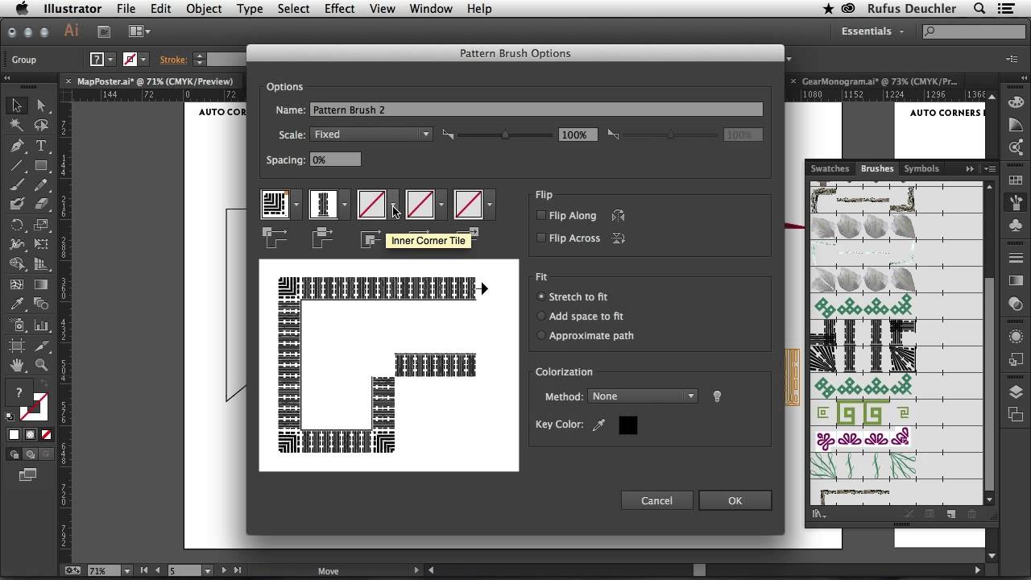Open the Colorization Method dropdown
1031x580 pixels.
click(x=642, y=396)
